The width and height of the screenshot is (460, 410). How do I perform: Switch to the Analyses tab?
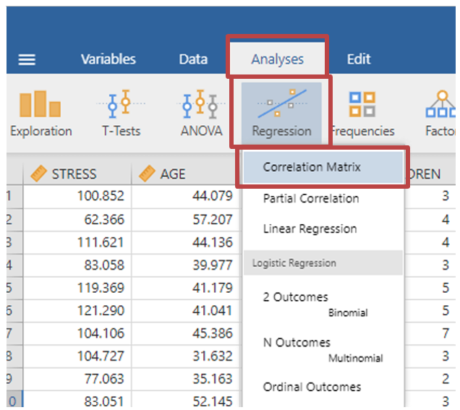click(277, 60)
